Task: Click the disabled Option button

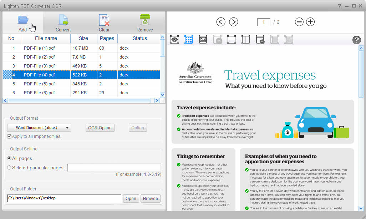Action: tap(138, 128)
